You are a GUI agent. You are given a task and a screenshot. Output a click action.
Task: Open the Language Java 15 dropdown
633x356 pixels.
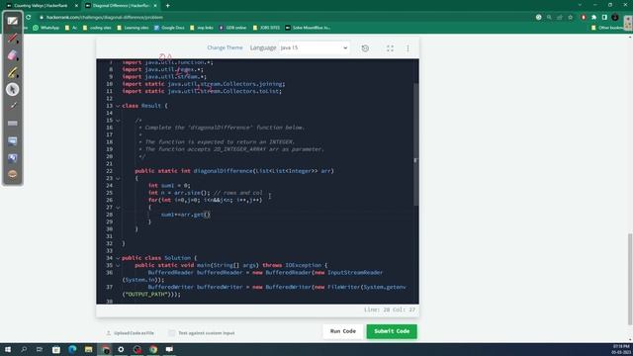[x=314, y=48]
